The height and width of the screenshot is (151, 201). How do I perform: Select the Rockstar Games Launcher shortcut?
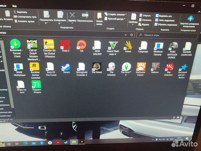[35, 71]
